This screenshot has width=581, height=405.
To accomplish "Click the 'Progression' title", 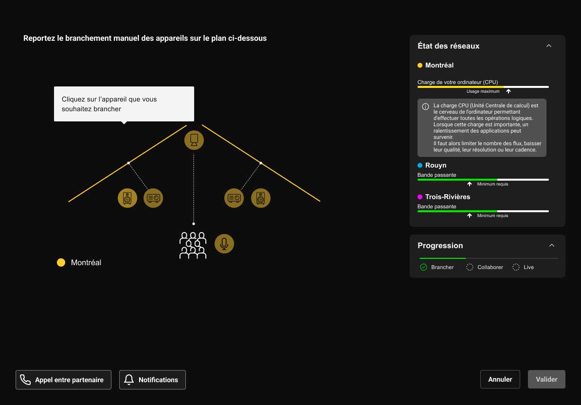I will click(440, 246).
